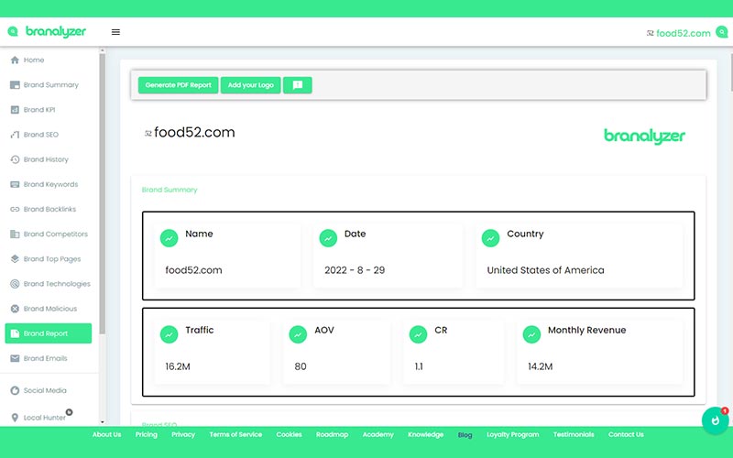
Task: Click the 2022 - 8 - 29 date value
Action: tap(355, 270)
